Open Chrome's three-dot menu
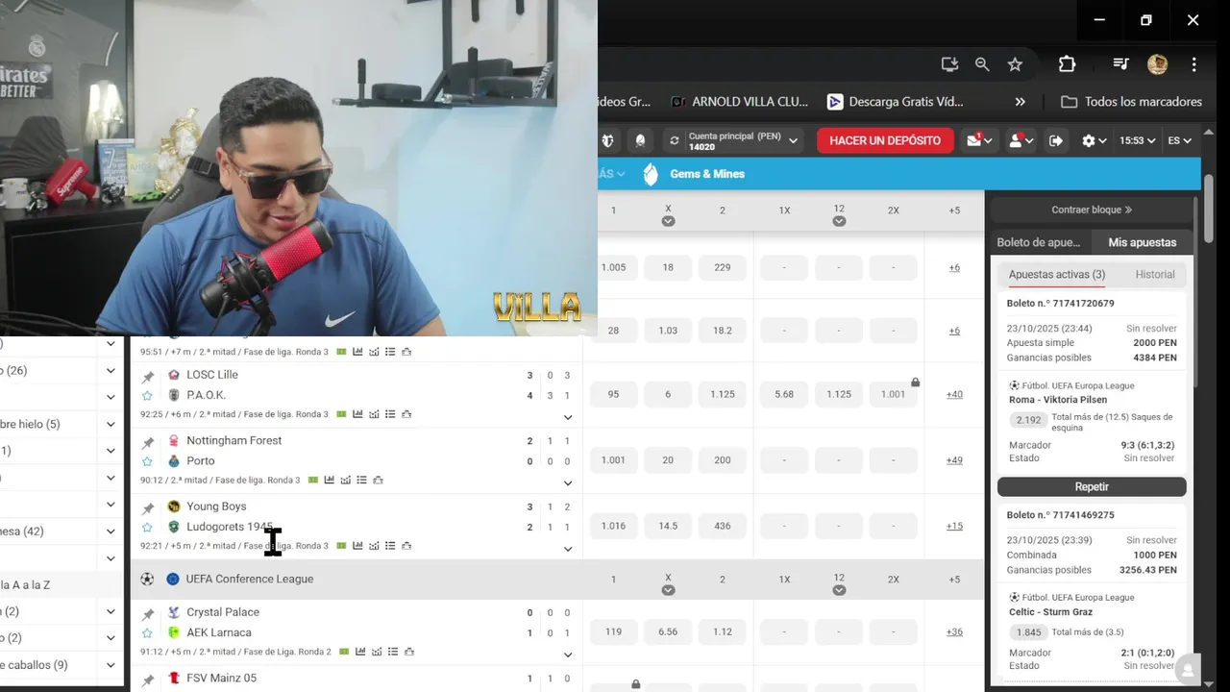The width and height of the screenshot is (1230, 692). [1194, 64]
